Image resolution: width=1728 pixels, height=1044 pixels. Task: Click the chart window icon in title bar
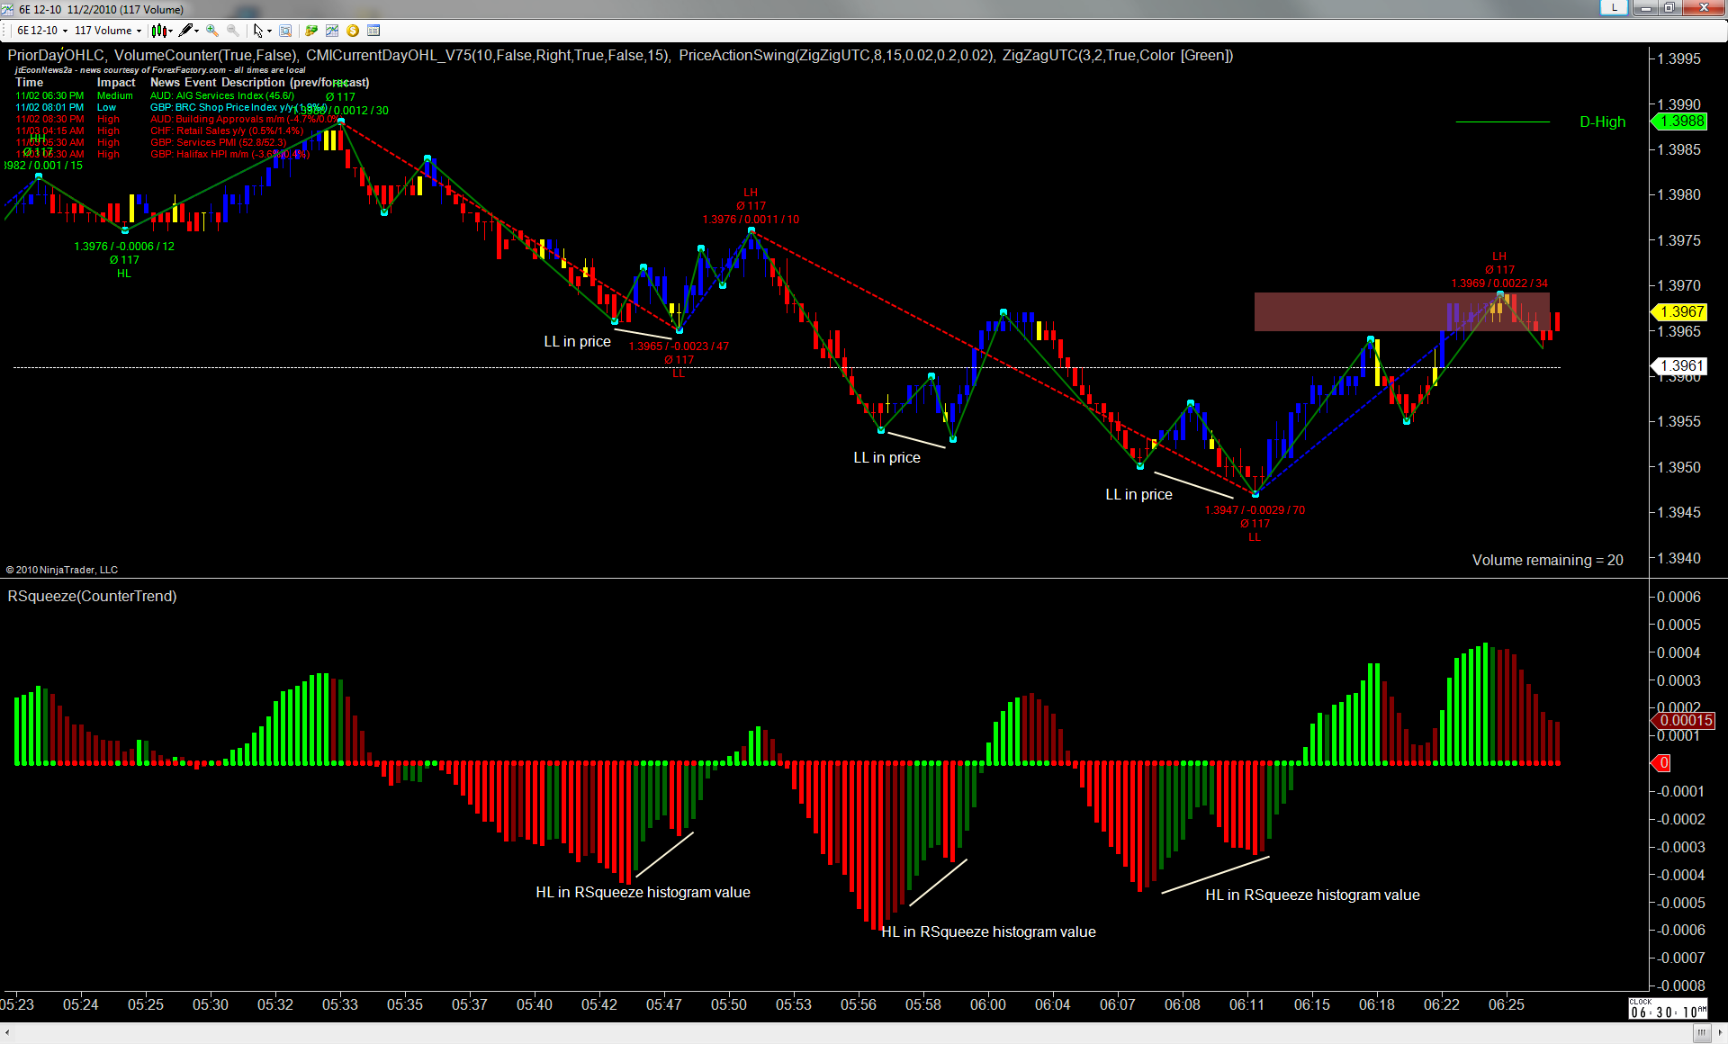click(8, 9)
